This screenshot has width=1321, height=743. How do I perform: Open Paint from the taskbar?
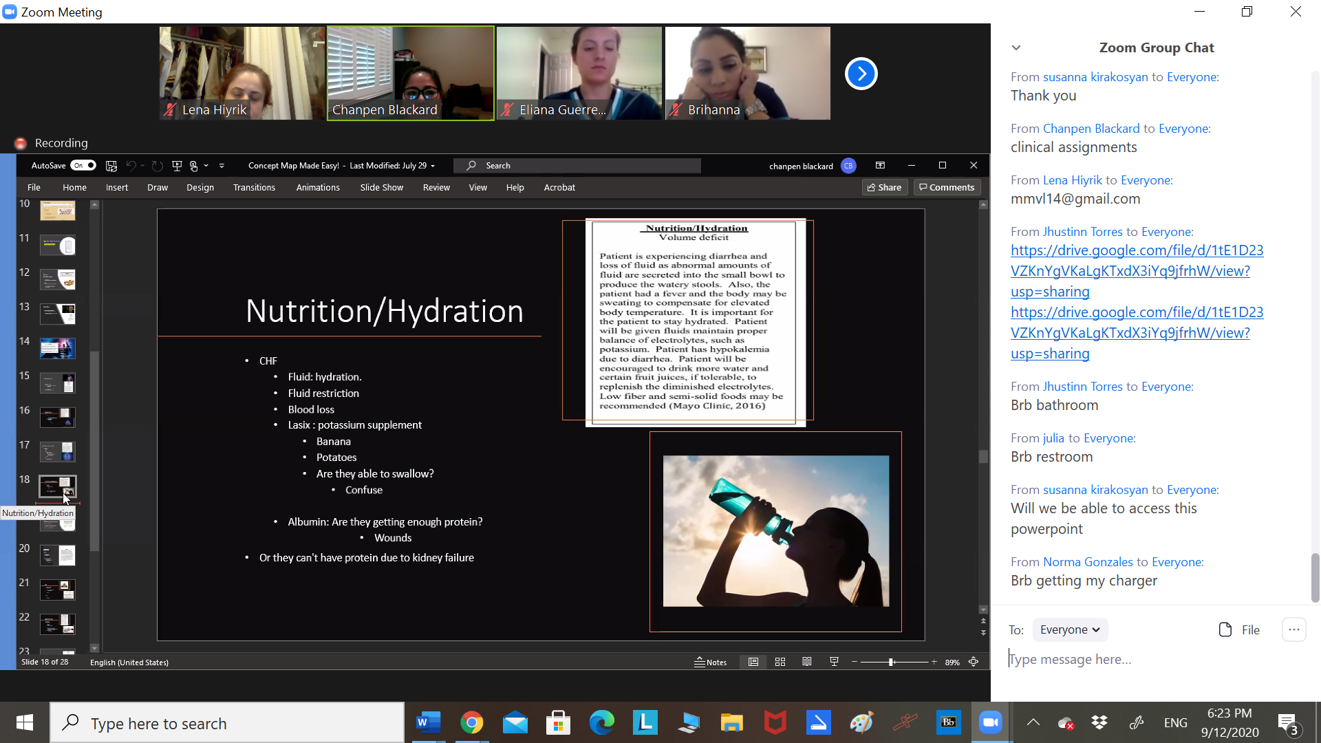coord(861,722)
